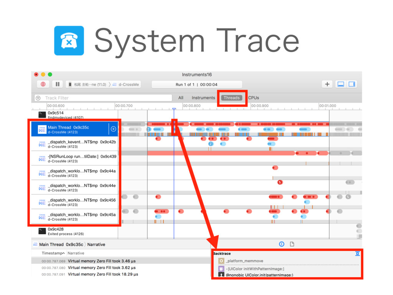Click the terminal icon of findmydeviced

[x=42, y=114]
